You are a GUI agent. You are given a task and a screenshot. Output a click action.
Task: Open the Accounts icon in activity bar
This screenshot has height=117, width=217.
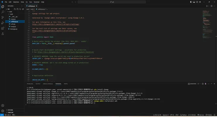tap(3, 105)
